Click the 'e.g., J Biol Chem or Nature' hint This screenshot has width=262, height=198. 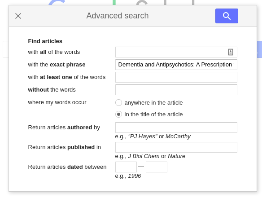[150, 156]
